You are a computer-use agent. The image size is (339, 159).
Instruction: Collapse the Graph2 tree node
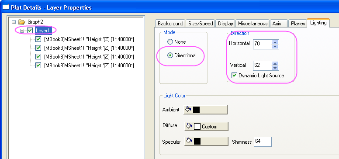coord(14,22)
